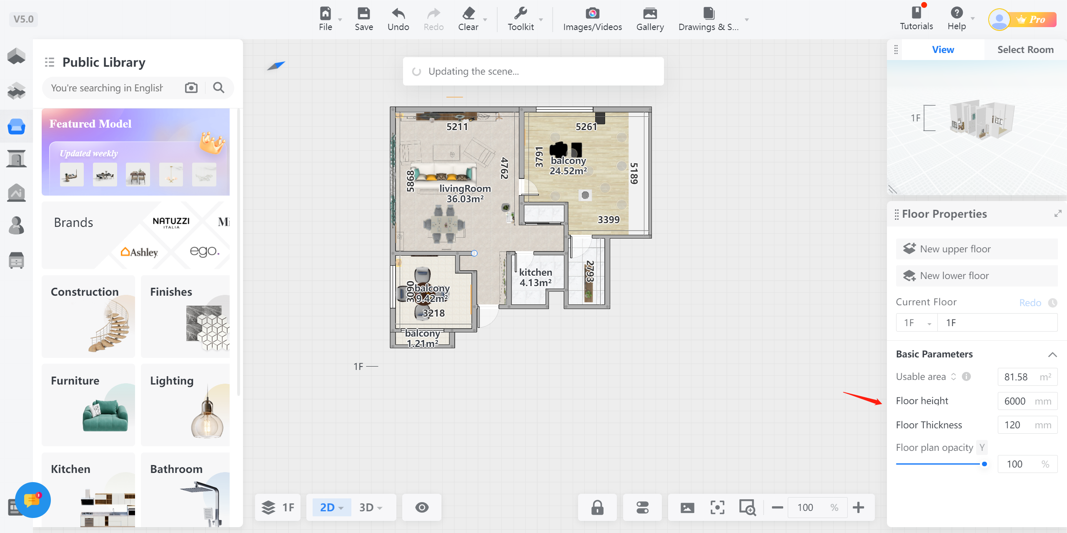Click the fit-to-screen focus icon
The height and width of the screenshot is (533, 1067).
tap(717, 508)
